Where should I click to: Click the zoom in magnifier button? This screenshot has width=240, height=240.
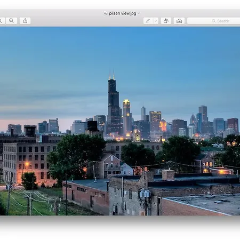[x=11, y=21]
